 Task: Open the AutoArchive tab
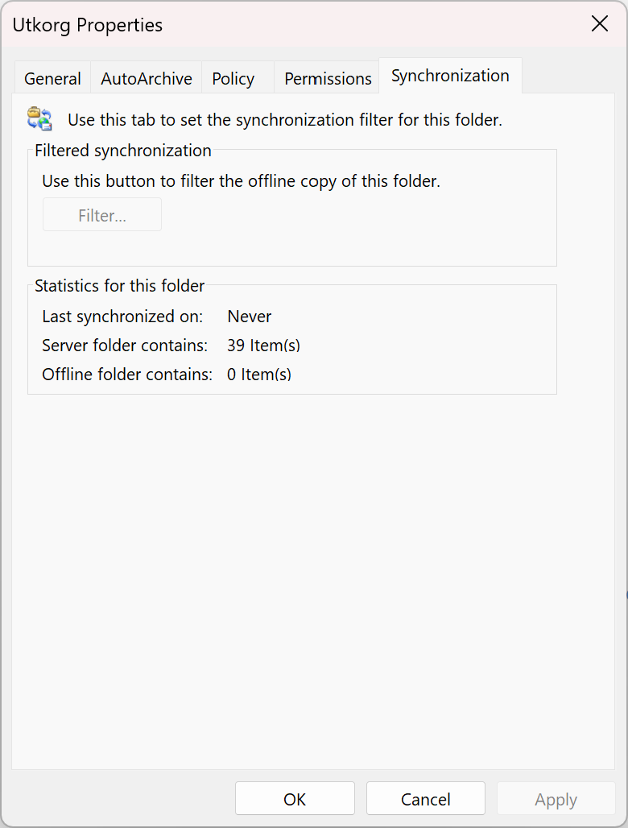click(x=147, y=78)
